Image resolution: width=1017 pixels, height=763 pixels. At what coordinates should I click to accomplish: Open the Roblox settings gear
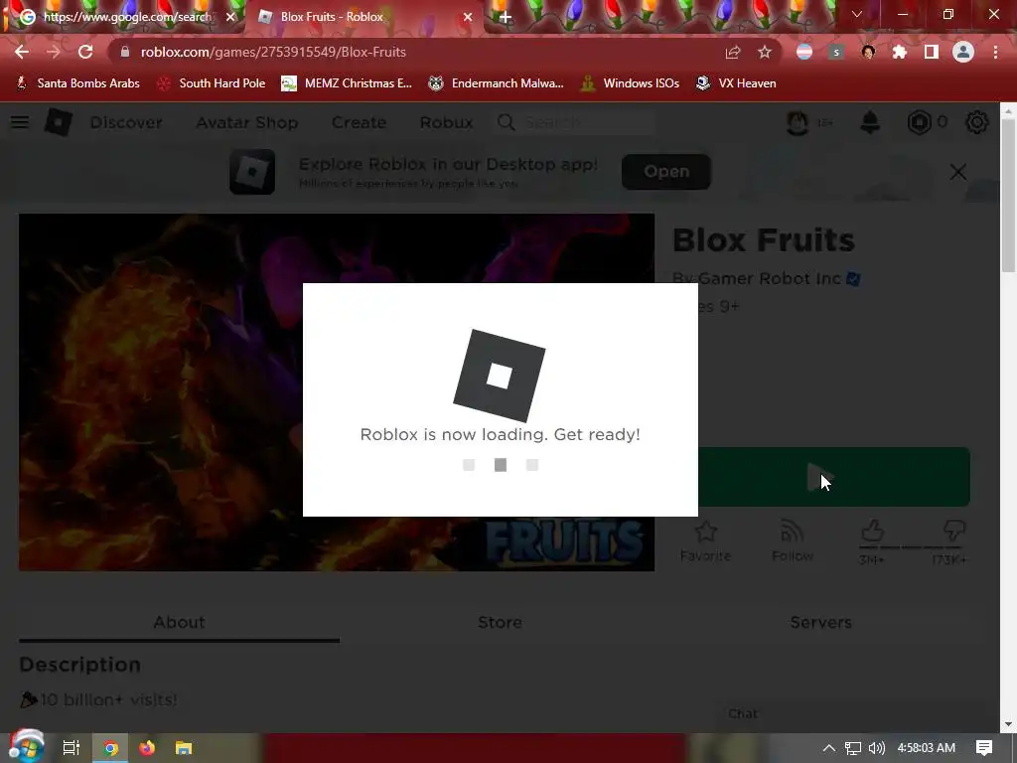pyautogui.click(x=977, y=122)
